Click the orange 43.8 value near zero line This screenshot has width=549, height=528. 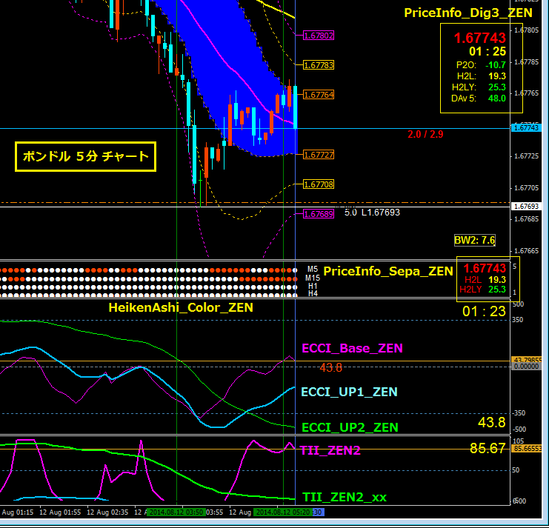(331, 367)
